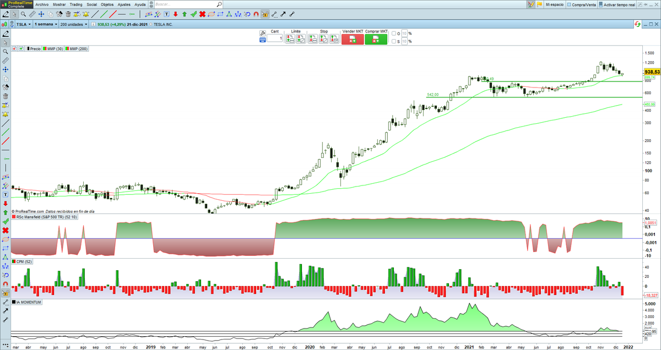
Task: Open the Mostrar menu
Action: 59,4
